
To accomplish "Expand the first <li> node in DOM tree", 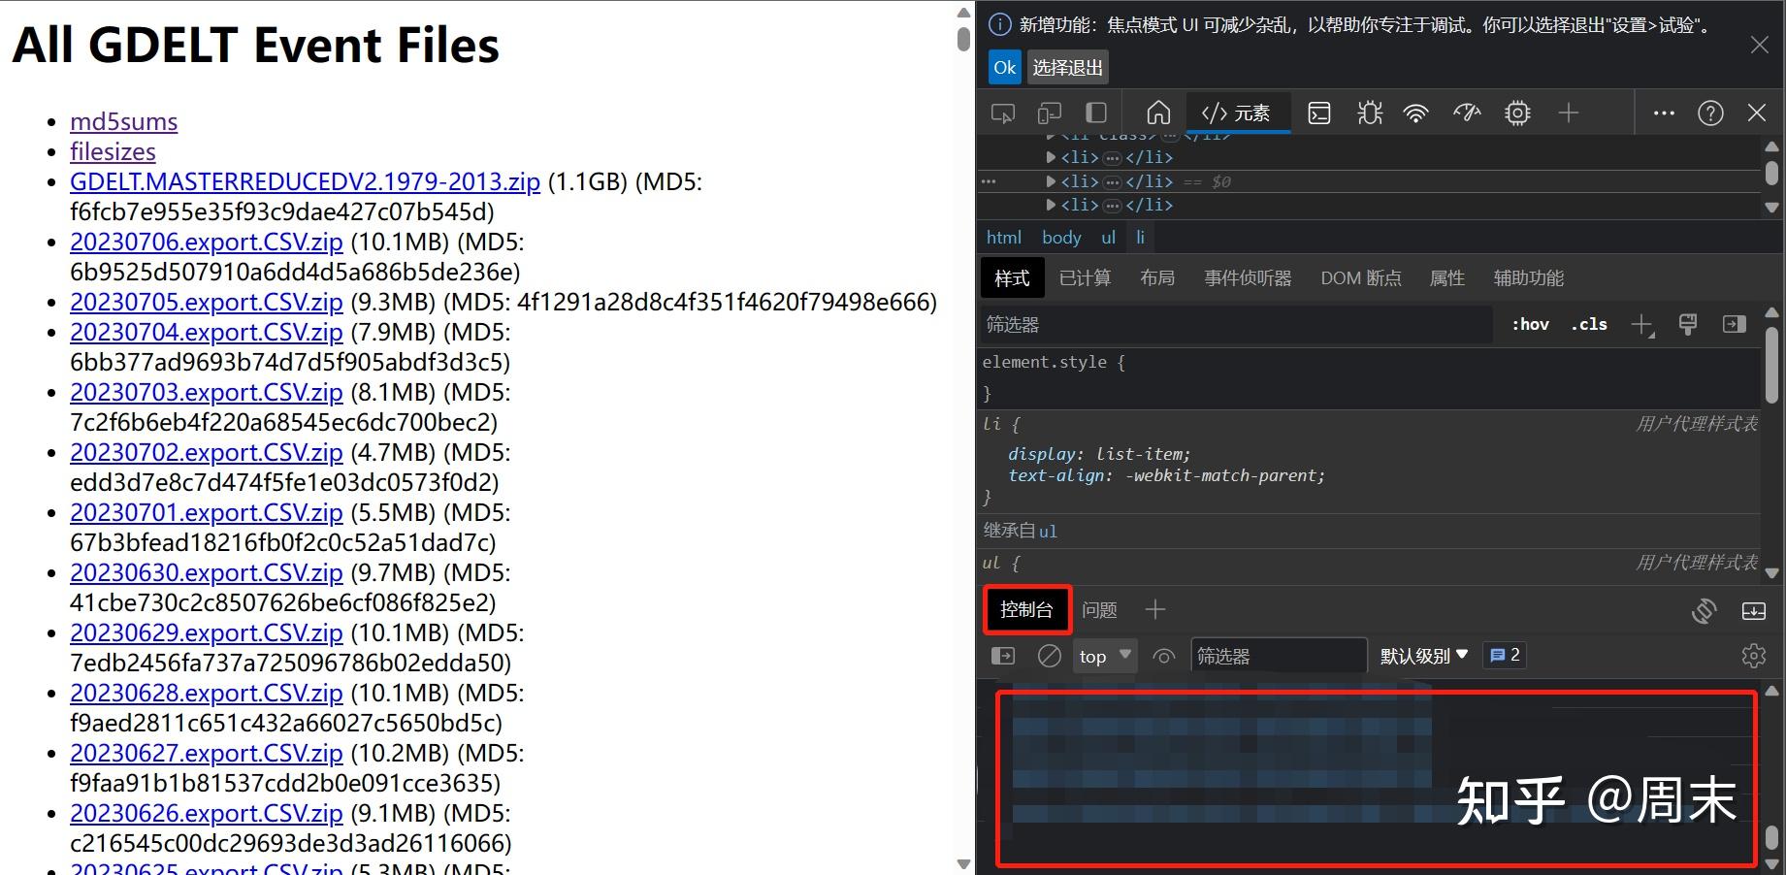I will coord(1051,156).
